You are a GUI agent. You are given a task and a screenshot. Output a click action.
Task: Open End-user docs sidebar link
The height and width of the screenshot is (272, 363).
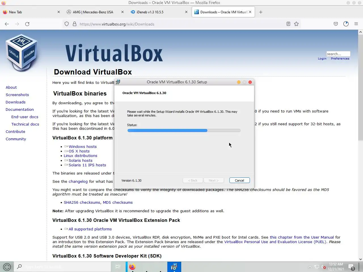point(25,117)
